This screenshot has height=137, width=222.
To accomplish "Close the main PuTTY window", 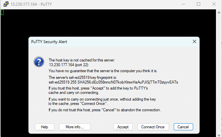I will [x=214, y=4].
